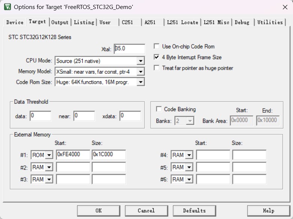Open external memory #5 type dropdown
The height and width of the screenshot is (219, 293).
tap(189, 167)
